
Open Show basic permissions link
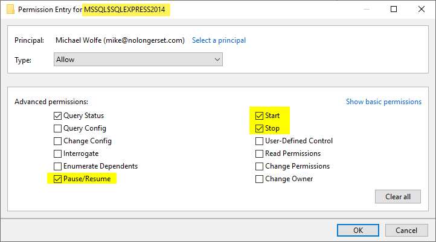[383, 102]
